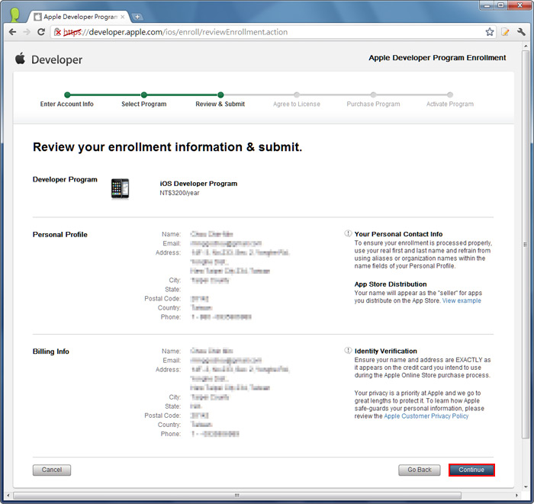Image resolution: width=534 pixels, height=504 pixels.
Task: Click the info icon beside Identity Verification
Action: tap(348, 351)
